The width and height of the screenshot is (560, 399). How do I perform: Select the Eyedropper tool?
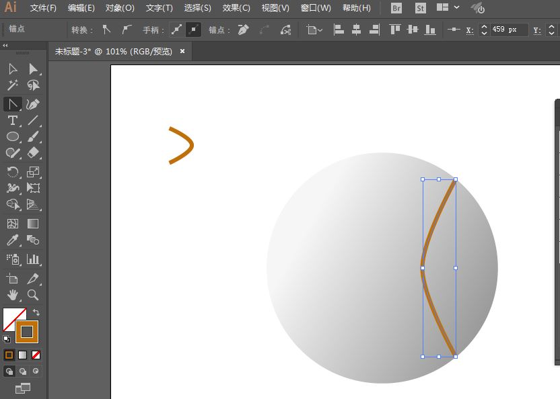coord(13,240)
